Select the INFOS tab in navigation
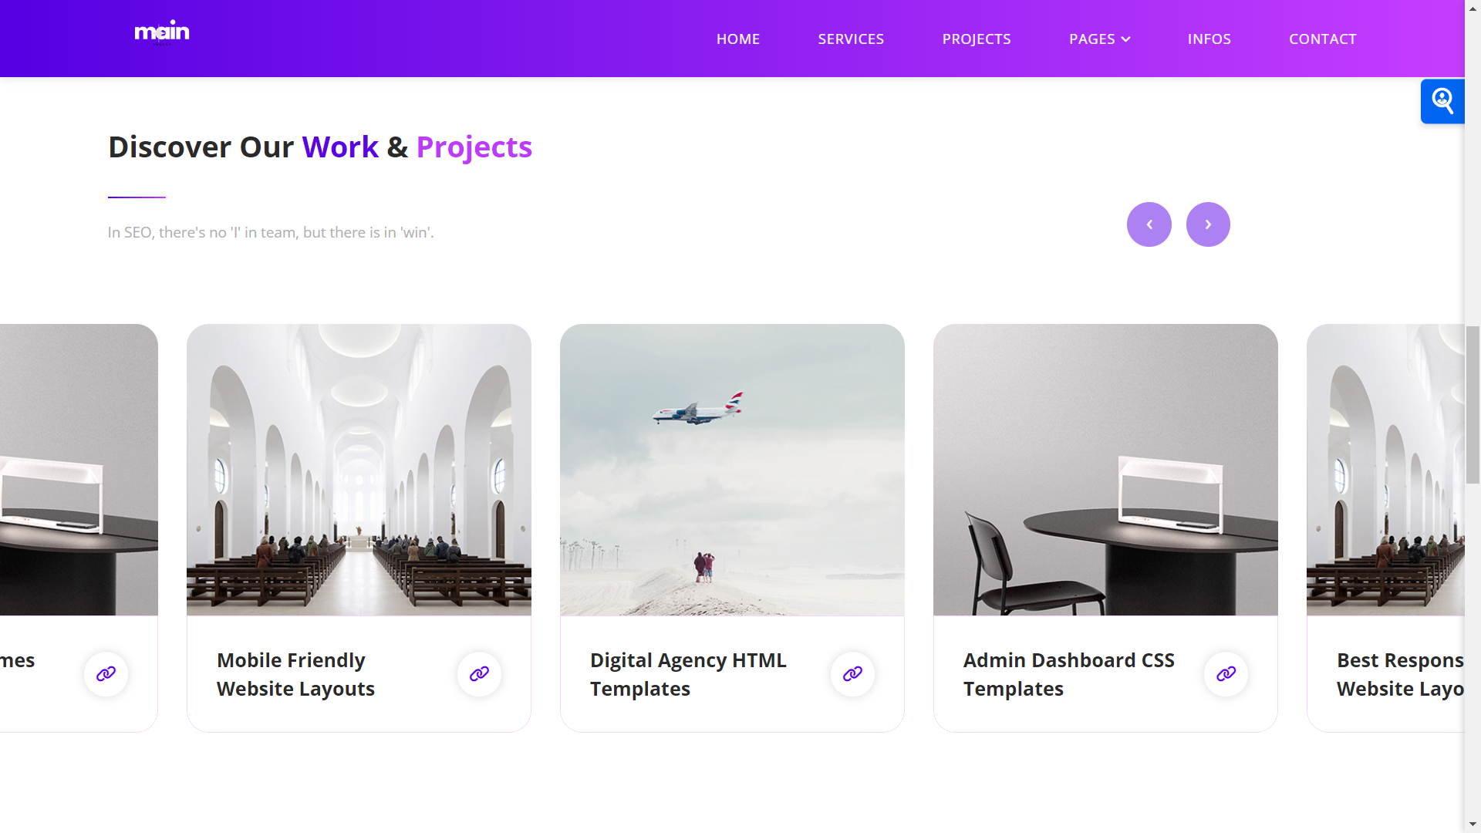1481x833 pixels. tap(1209, 39)
